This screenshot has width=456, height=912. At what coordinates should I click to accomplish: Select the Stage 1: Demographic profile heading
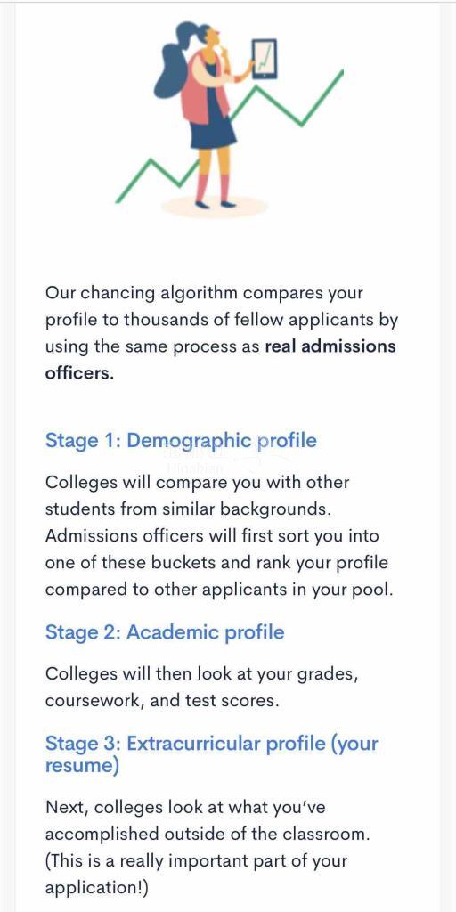(x=181, y=440)
